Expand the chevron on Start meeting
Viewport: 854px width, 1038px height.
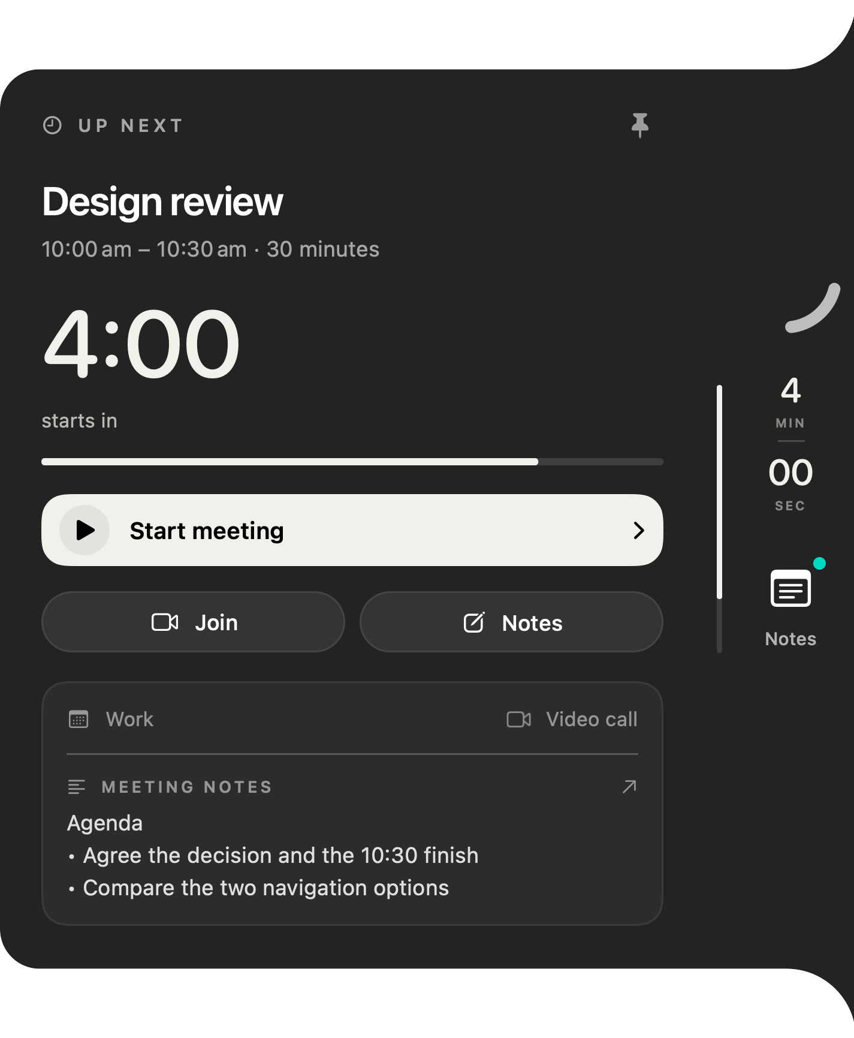pos(639,530)
